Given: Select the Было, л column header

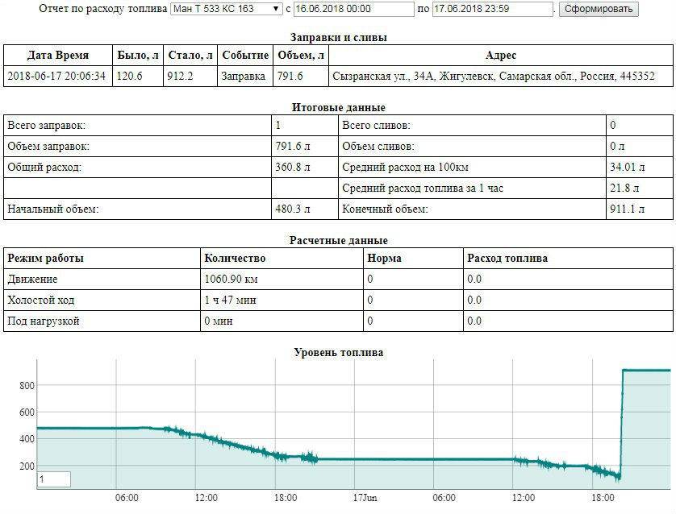Looking at the screenshot, I should click(138, 56).
